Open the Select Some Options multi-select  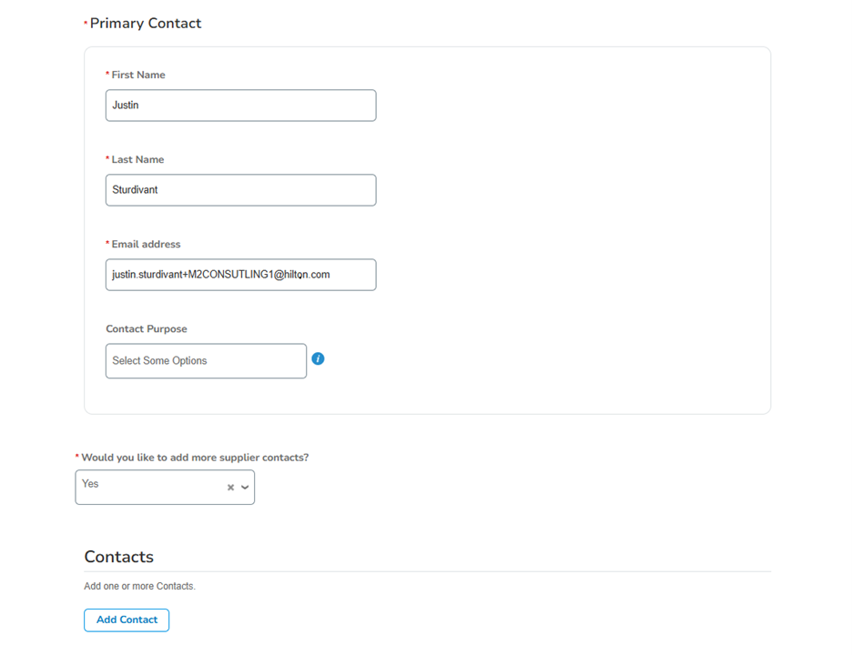[206, 361]
